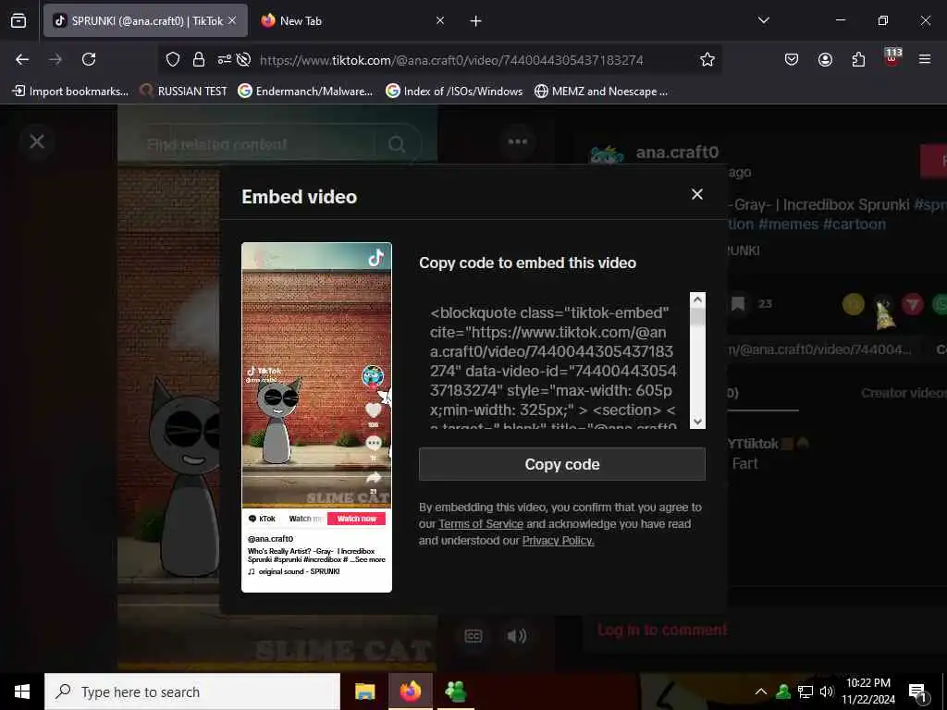Open the three-dots more options menu
This screenshot has width=947, height=710.
pyautogui.click(x=518, y=141)
